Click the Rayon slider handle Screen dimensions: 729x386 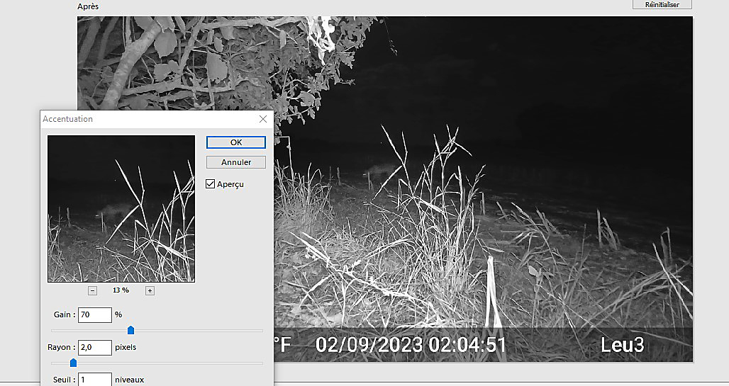pyautogui.click(x=73, y=363)
